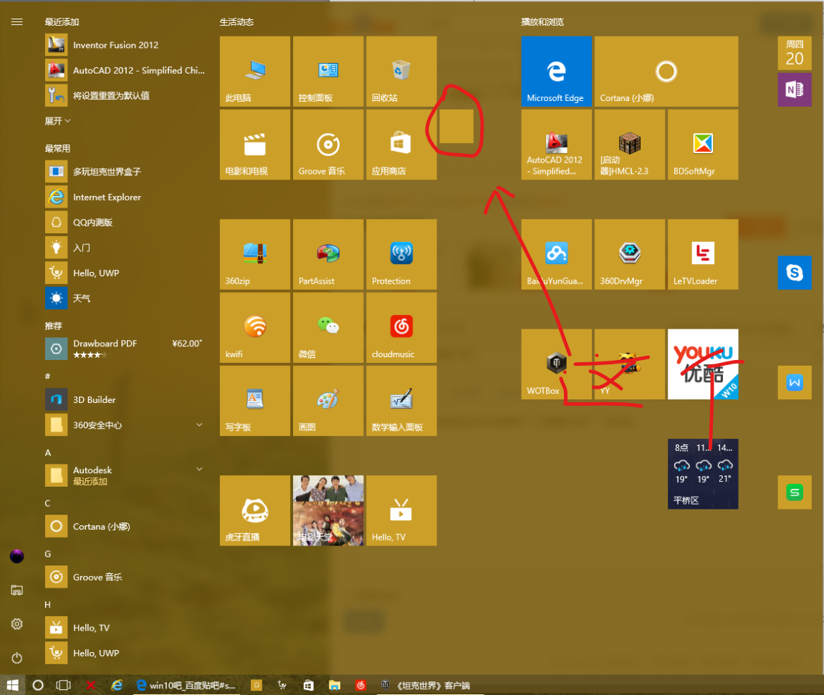Open Task View on the taskbar
Screen dimensions: 824x695
tap(63, 685)
